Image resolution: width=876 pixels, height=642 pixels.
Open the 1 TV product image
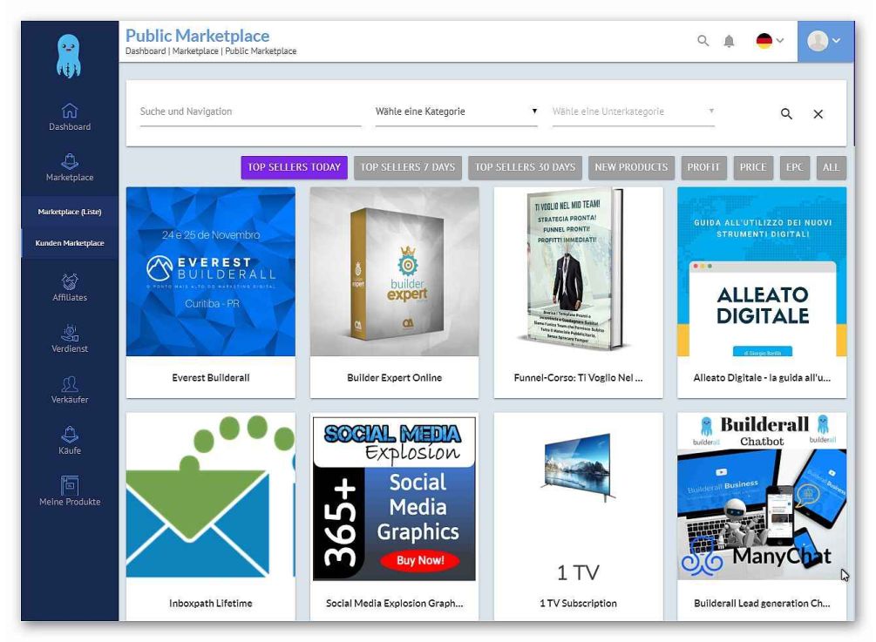pyautogui.click(x=578, y=497)
